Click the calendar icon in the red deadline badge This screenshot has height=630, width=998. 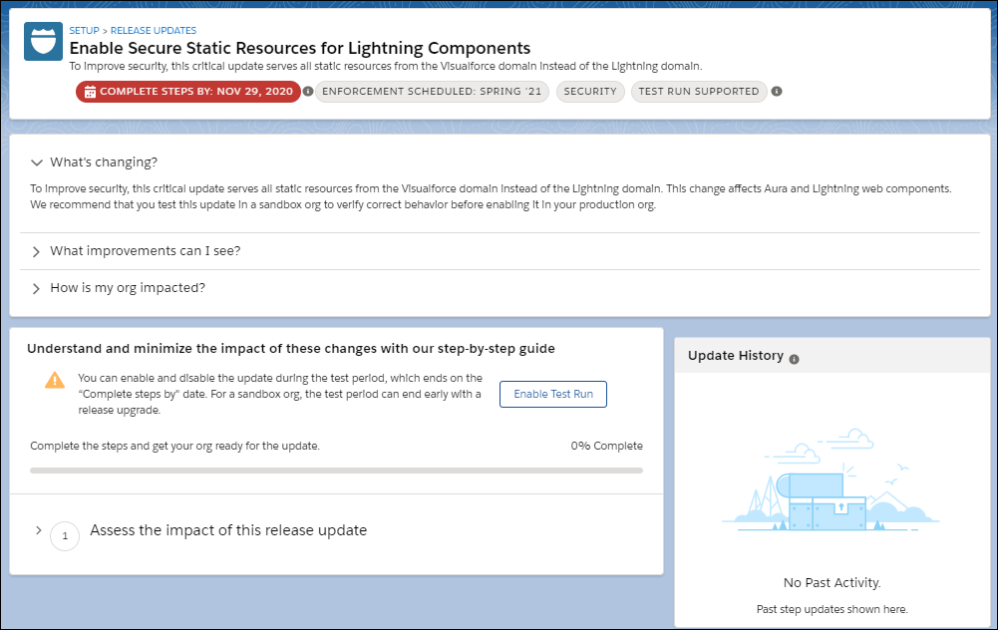90,92
